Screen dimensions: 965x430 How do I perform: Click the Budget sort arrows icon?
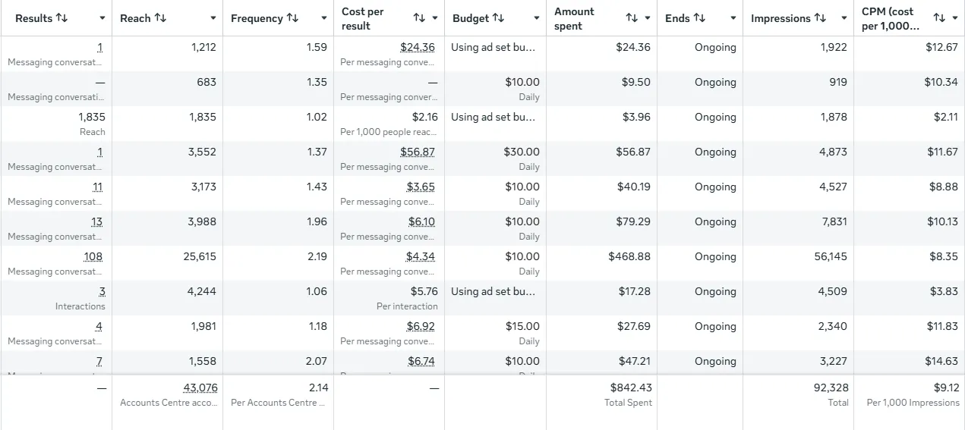[x=498, y=18]
